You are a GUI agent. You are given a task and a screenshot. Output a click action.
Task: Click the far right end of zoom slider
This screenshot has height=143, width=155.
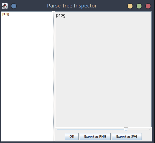tap(149, 129)
